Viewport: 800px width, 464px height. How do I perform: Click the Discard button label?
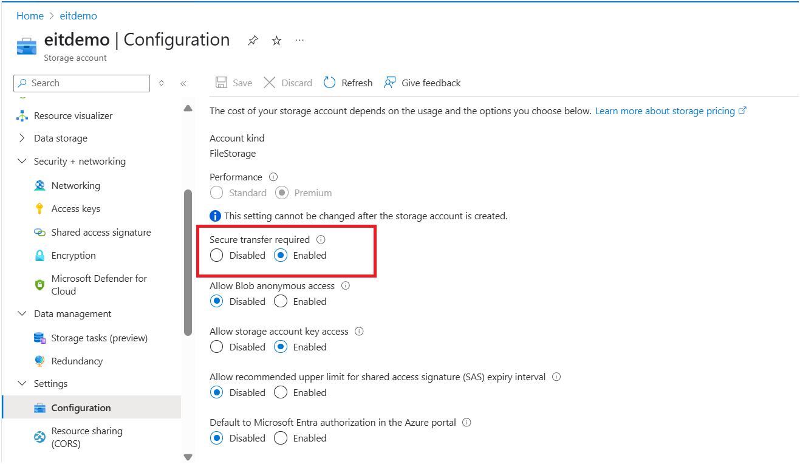tap(297, 83)
